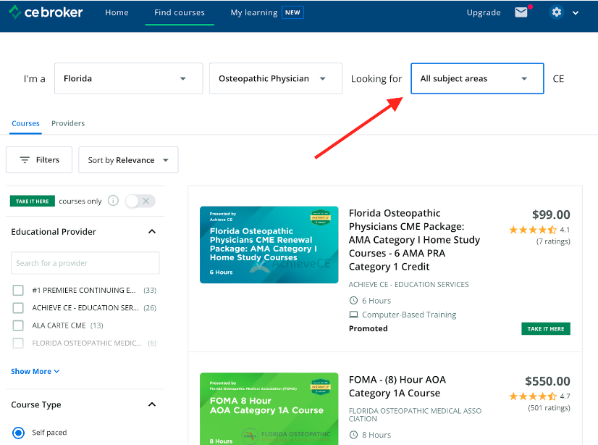Open the teal Achieve CE course thumbnail
Image resolution: width=598 pixels, height=445 pixels.
[269, 245]
